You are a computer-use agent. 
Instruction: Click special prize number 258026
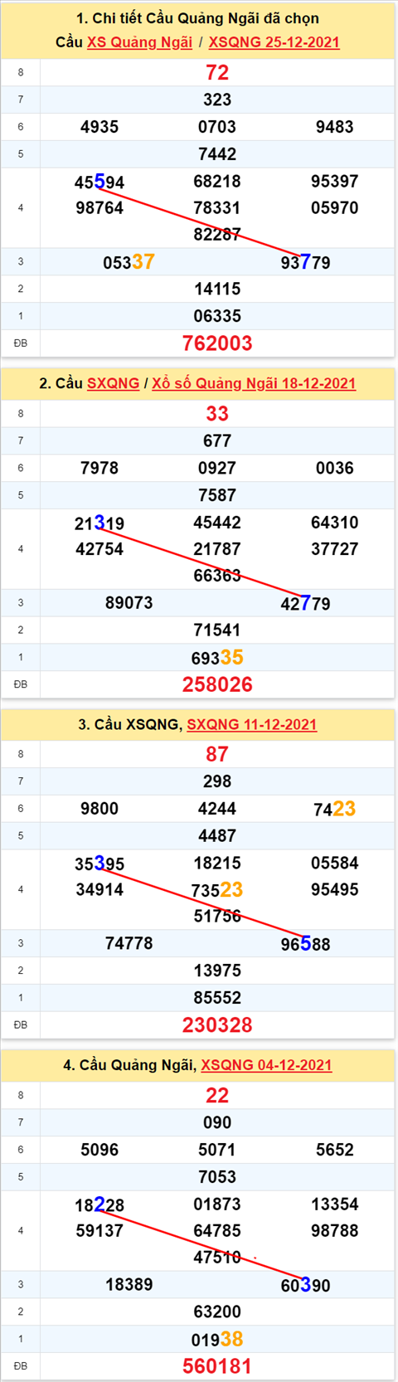click(217, 684)
